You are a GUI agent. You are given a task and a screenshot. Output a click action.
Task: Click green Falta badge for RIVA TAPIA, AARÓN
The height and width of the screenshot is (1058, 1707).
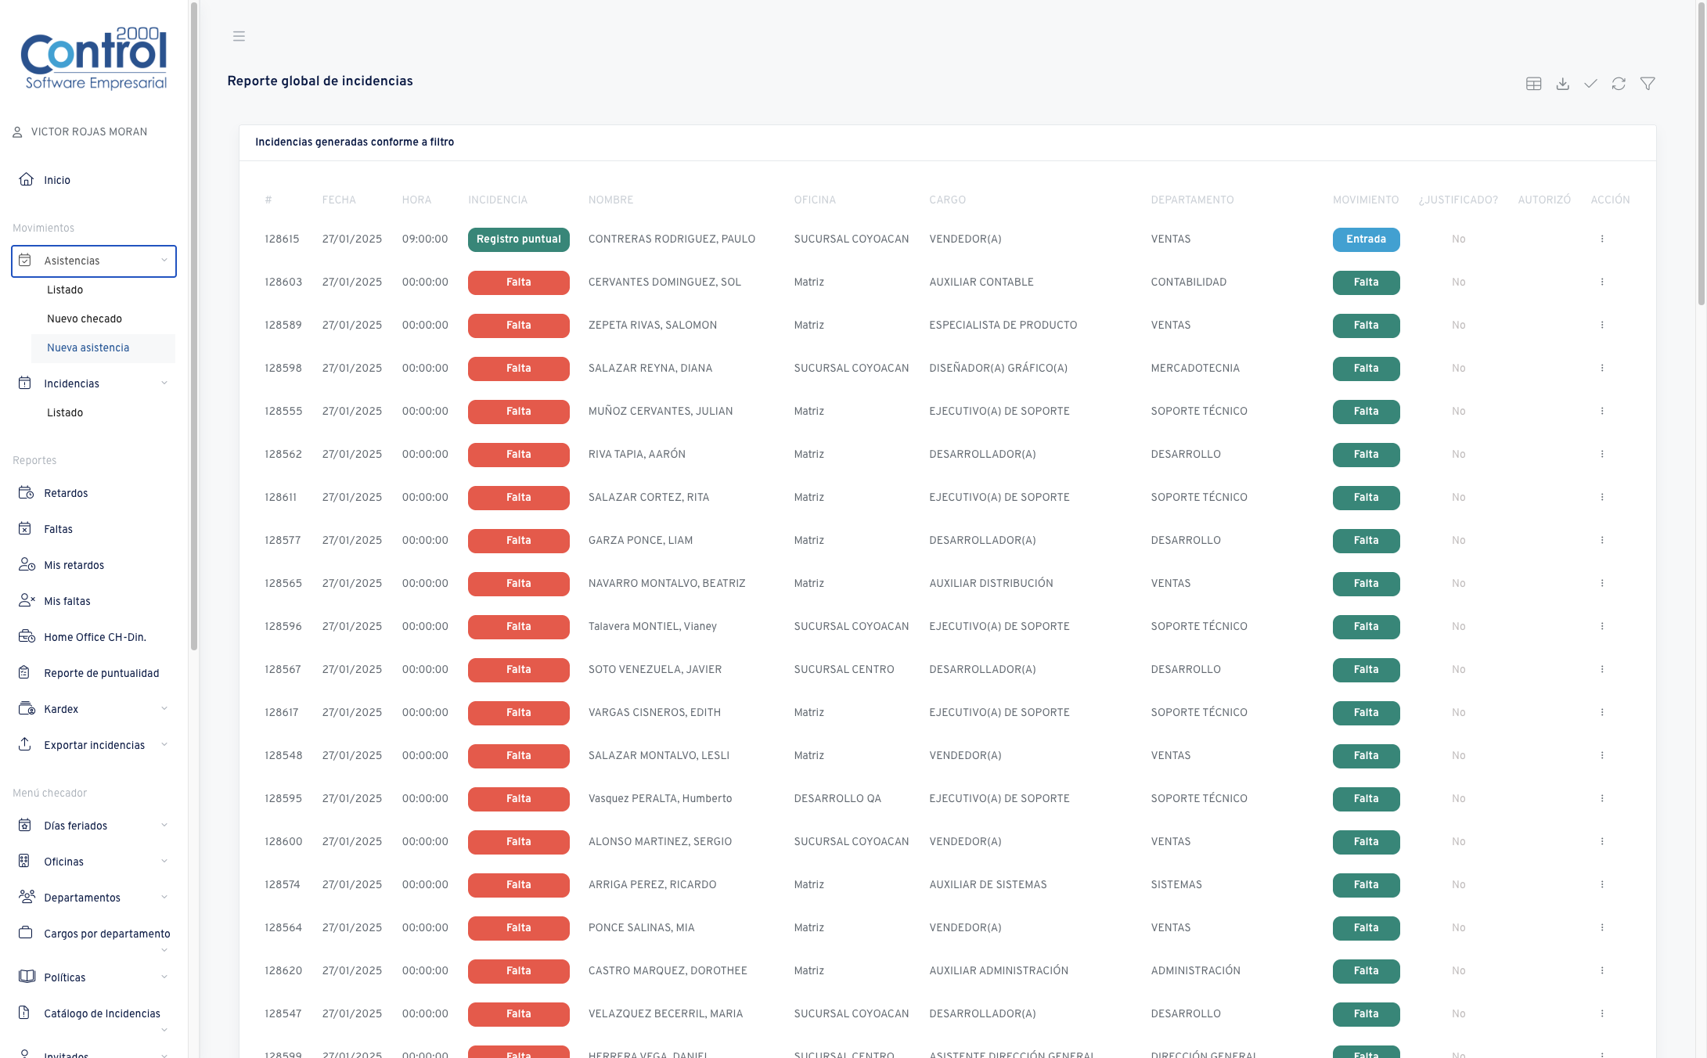(x=1366, y=455)
